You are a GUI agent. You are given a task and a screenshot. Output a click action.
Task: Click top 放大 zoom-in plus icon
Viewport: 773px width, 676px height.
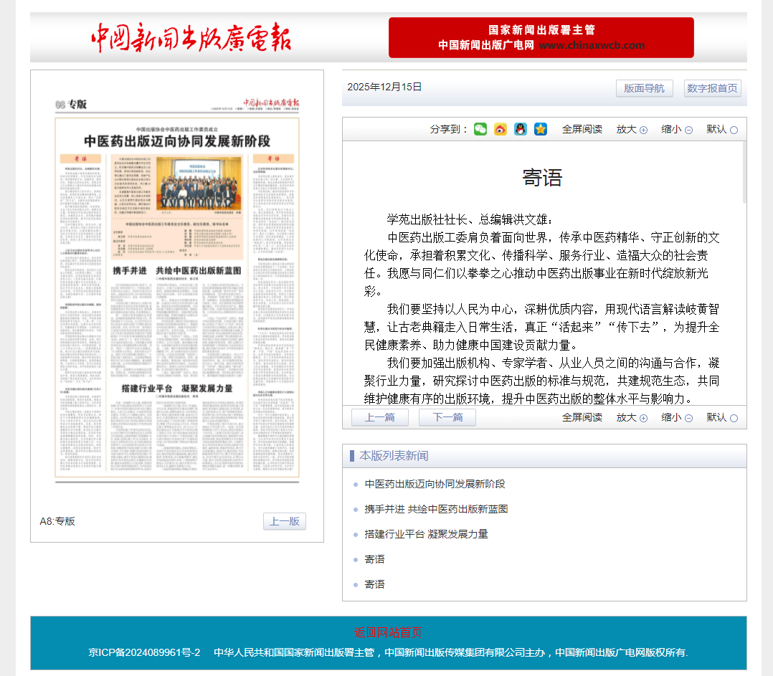tap(643, 130)
